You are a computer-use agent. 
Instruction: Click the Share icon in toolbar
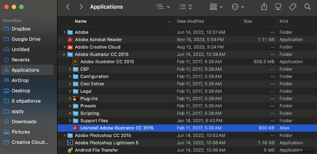[264, 7]
